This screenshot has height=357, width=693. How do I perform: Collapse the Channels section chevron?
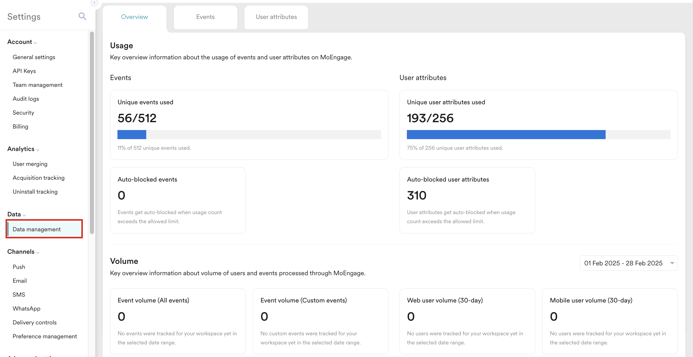pyautogui.click(x=38, y=253)
